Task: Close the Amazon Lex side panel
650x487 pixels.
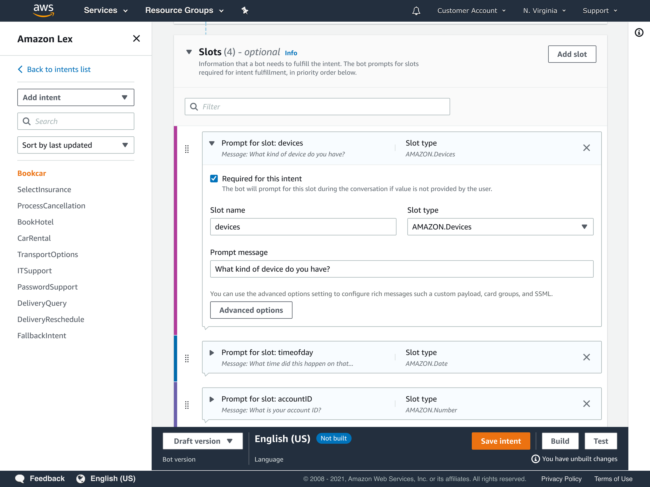Action: [136, 38]
